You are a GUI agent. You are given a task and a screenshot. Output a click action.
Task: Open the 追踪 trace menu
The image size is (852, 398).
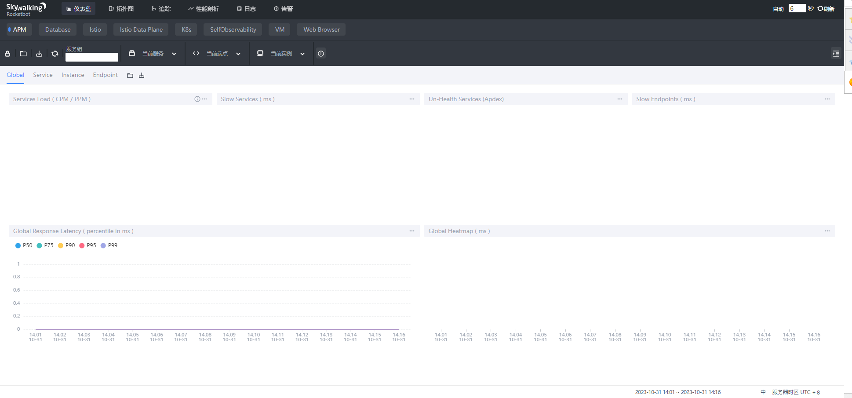(161, 9)
